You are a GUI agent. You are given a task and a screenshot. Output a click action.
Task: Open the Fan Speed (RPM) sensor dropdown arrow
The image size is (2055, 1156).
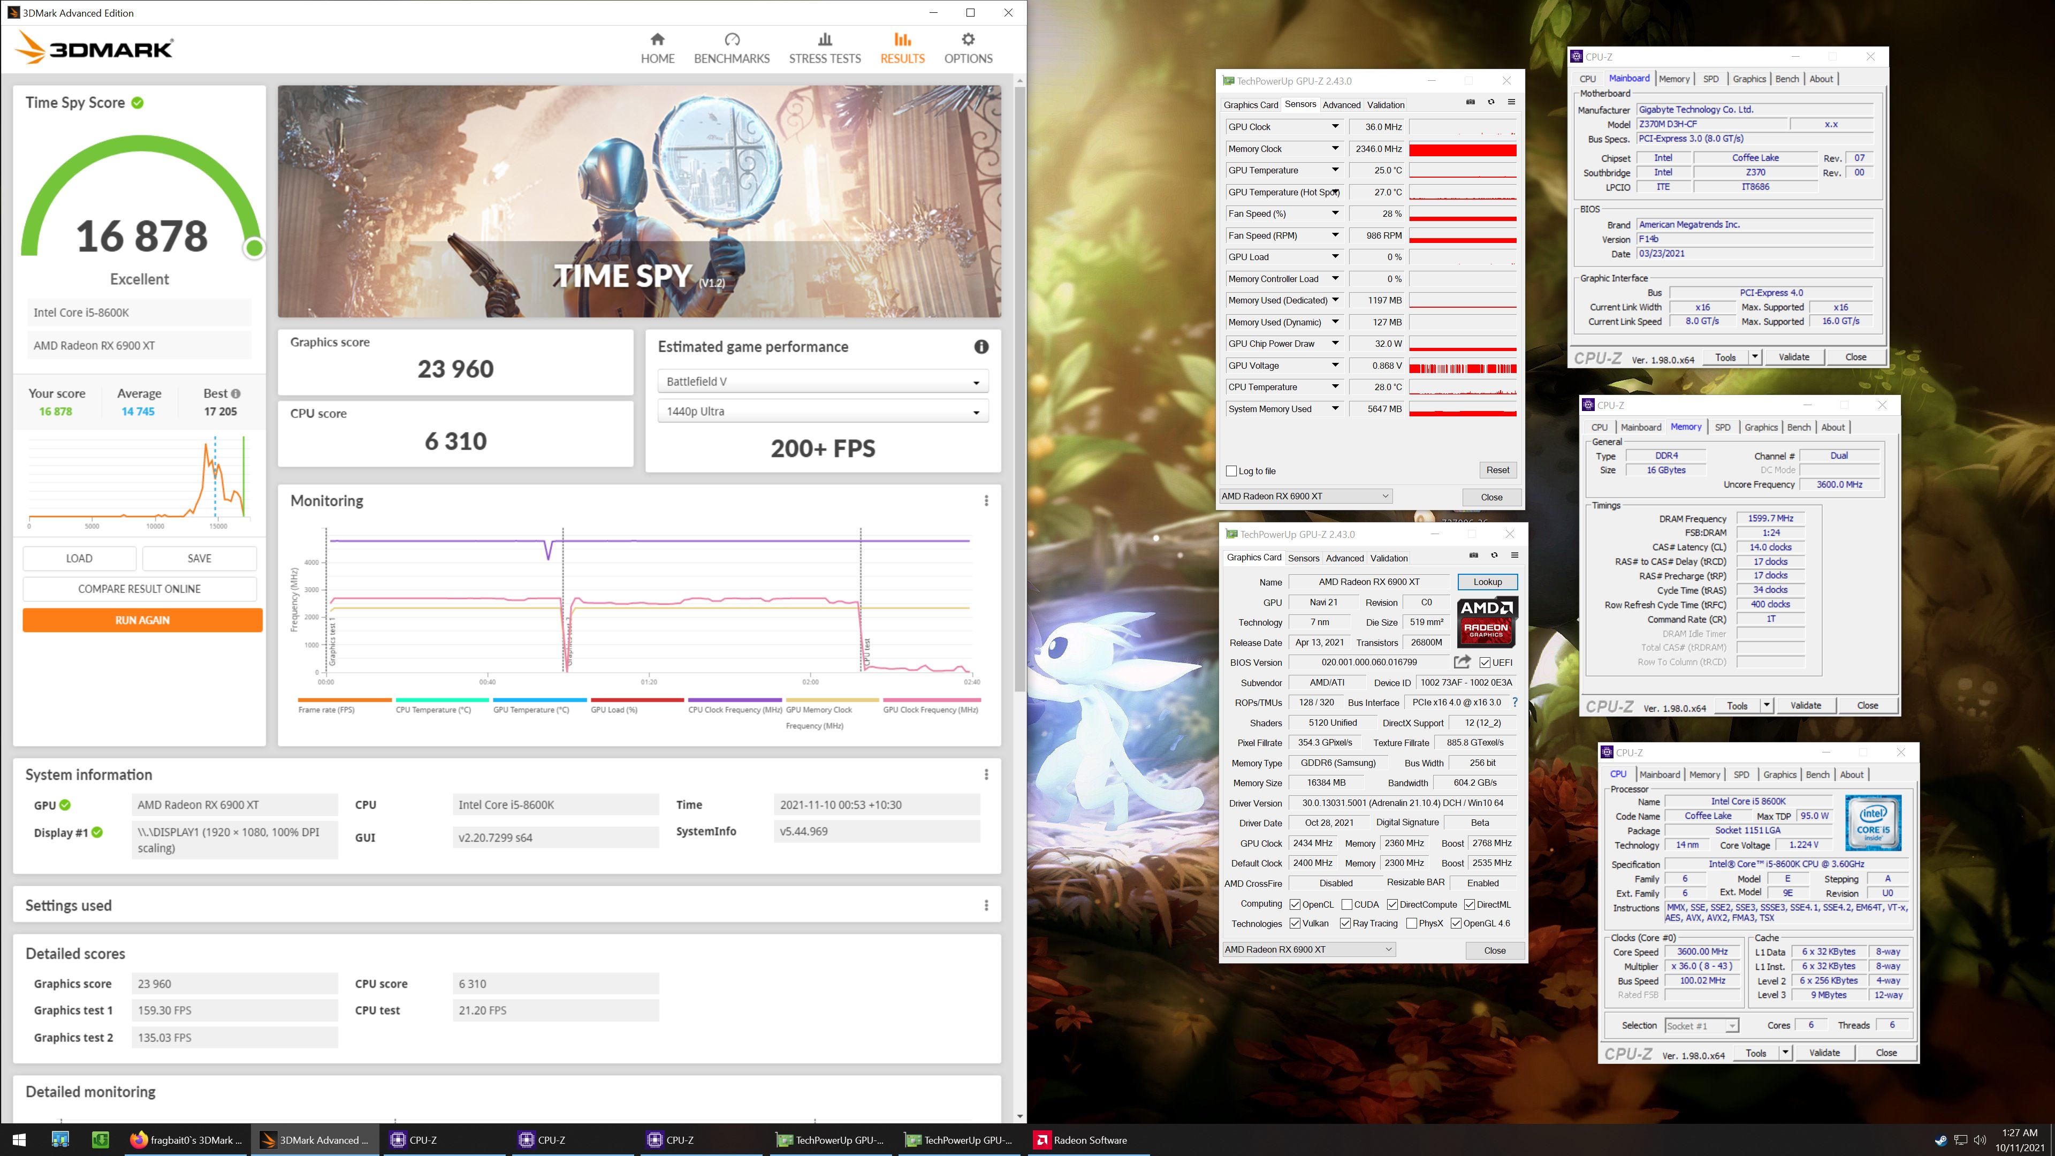coord(1335,234)
